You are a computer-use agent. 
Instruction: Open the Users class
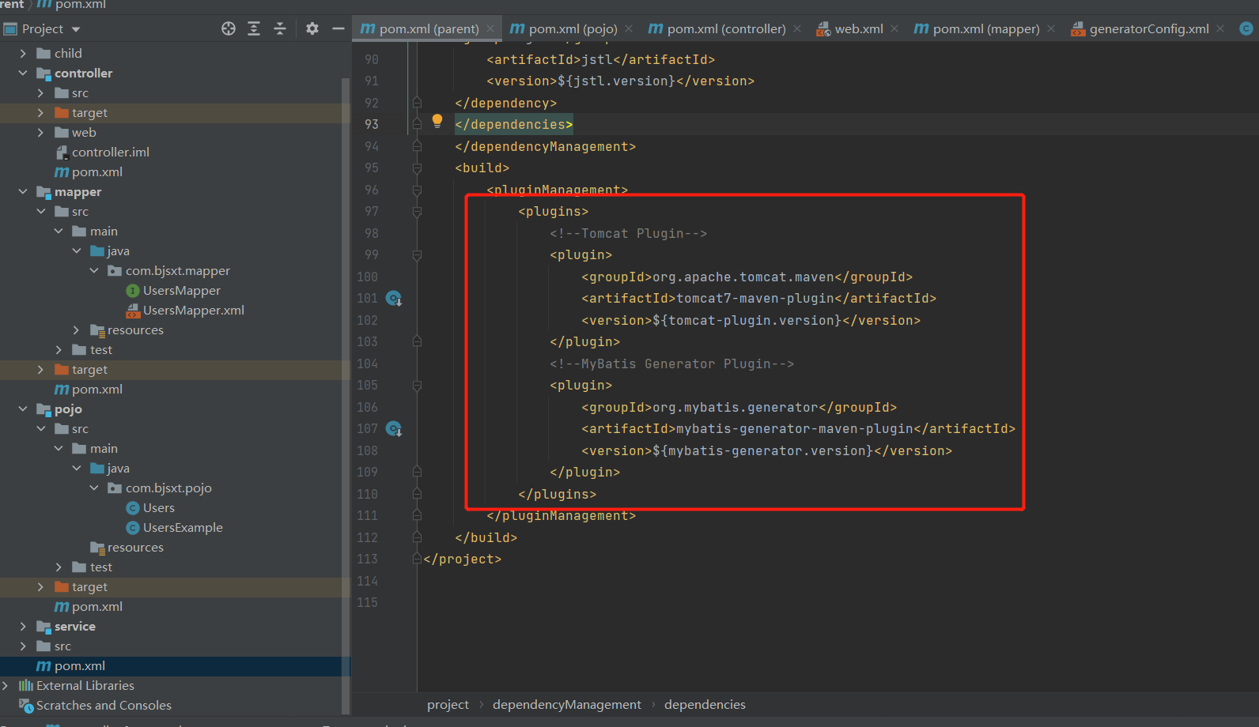pos(158,508)
